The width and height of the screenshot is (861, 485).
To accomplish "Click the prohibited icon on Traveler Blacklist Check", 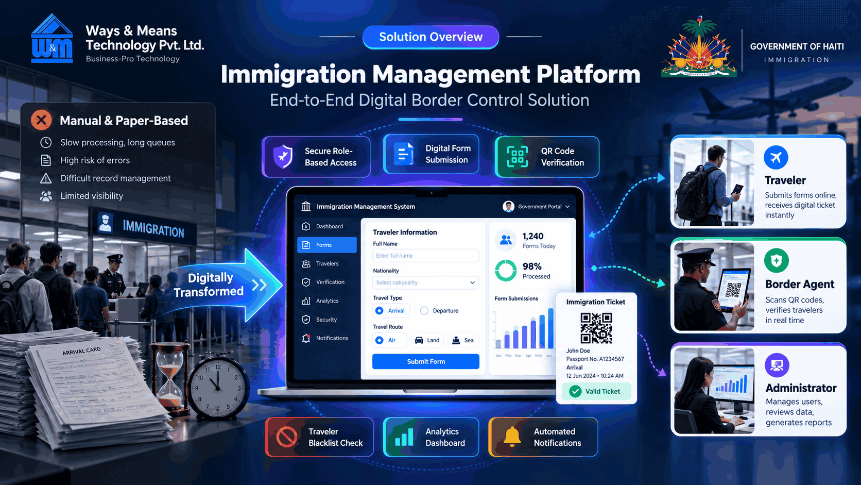I will [x=286, y=437].
